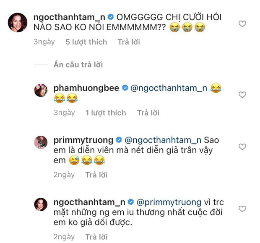View "1 lượt thích" on phamhuongbee's reply
The width and height of the screenshot is (260, 243).
[105, 113]
